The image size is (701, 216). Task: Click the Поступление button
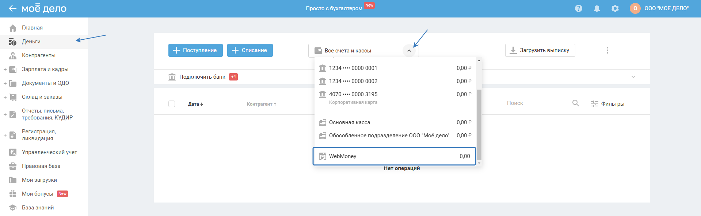coord(195,50)
